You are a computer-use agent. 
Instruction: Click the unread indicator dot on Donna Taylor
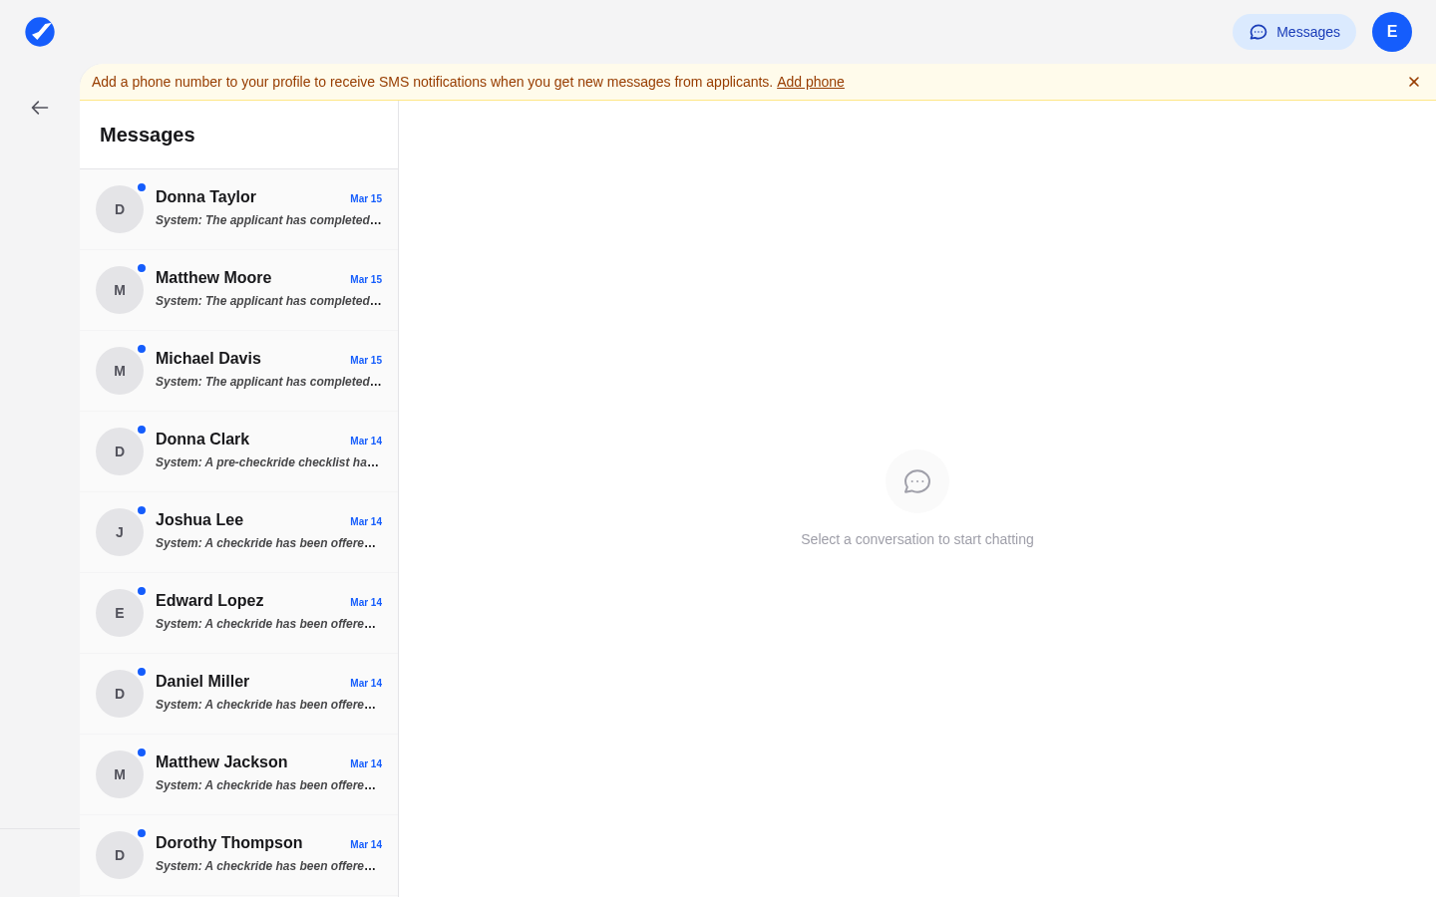coord(141,186)
